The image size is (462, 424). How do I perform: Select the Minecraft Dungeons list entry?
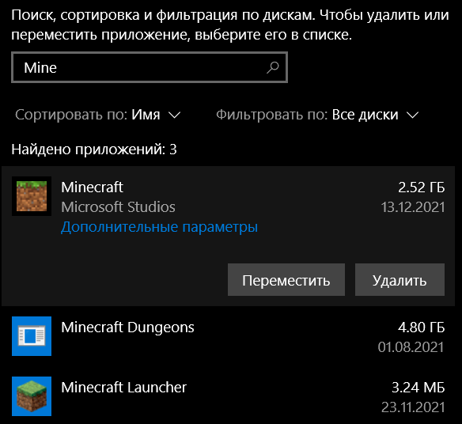click(x=229, y=336)
